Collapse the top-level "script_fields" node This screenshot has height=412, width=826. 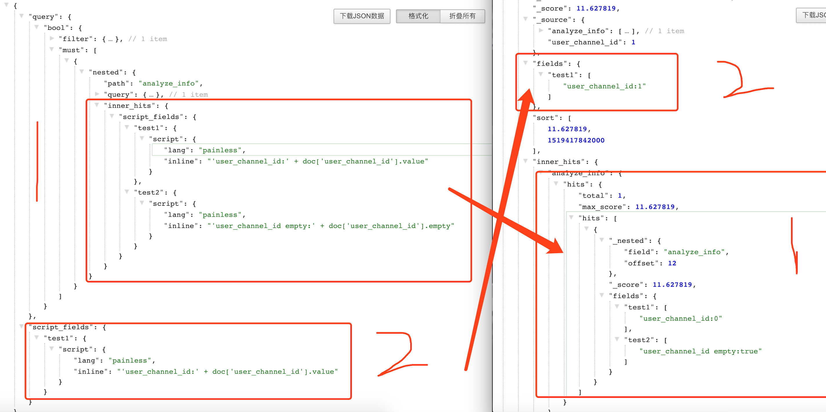pos(21,326)
